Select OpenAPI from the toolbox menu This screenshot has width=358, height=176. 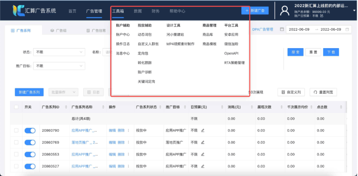coord(231,53)
